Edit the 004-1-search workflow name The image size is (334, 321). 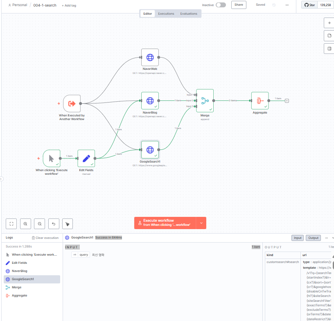click(x=45, y=5)
